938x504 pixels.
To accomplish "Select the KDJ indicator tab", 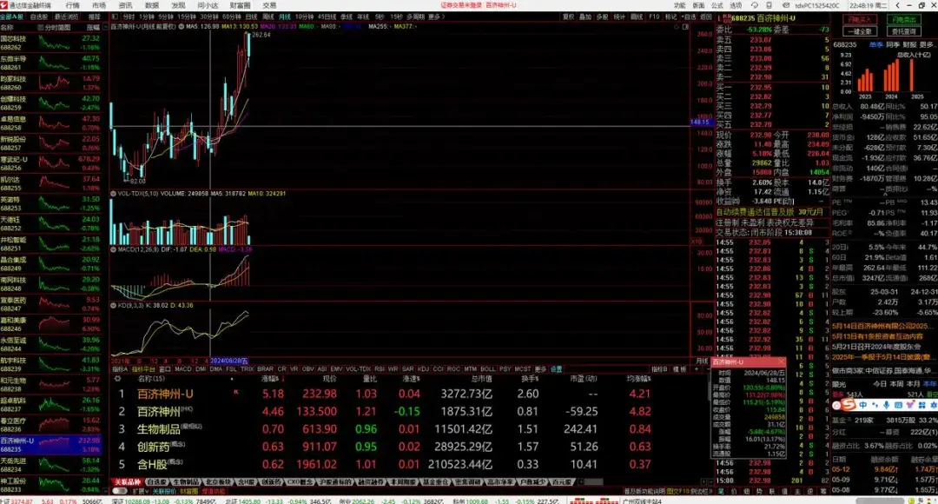I will coord(423,368).
